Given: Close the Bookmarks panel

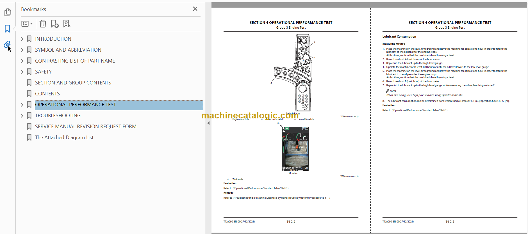Looking at the screenshot, I should point(195,9).
